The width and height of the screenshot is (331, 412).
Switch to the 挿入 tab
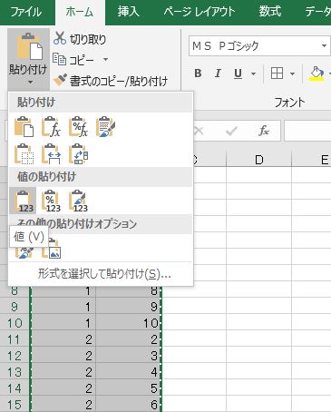(129, 12)
